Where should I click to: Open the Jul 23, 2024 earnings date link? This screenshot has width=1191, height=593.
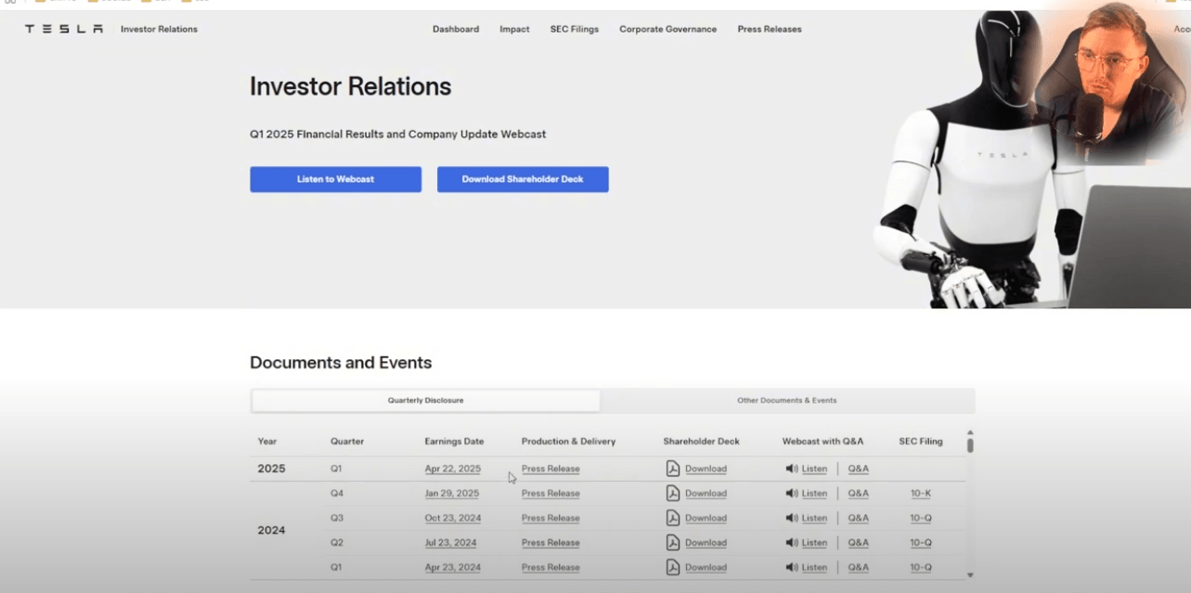451,543
